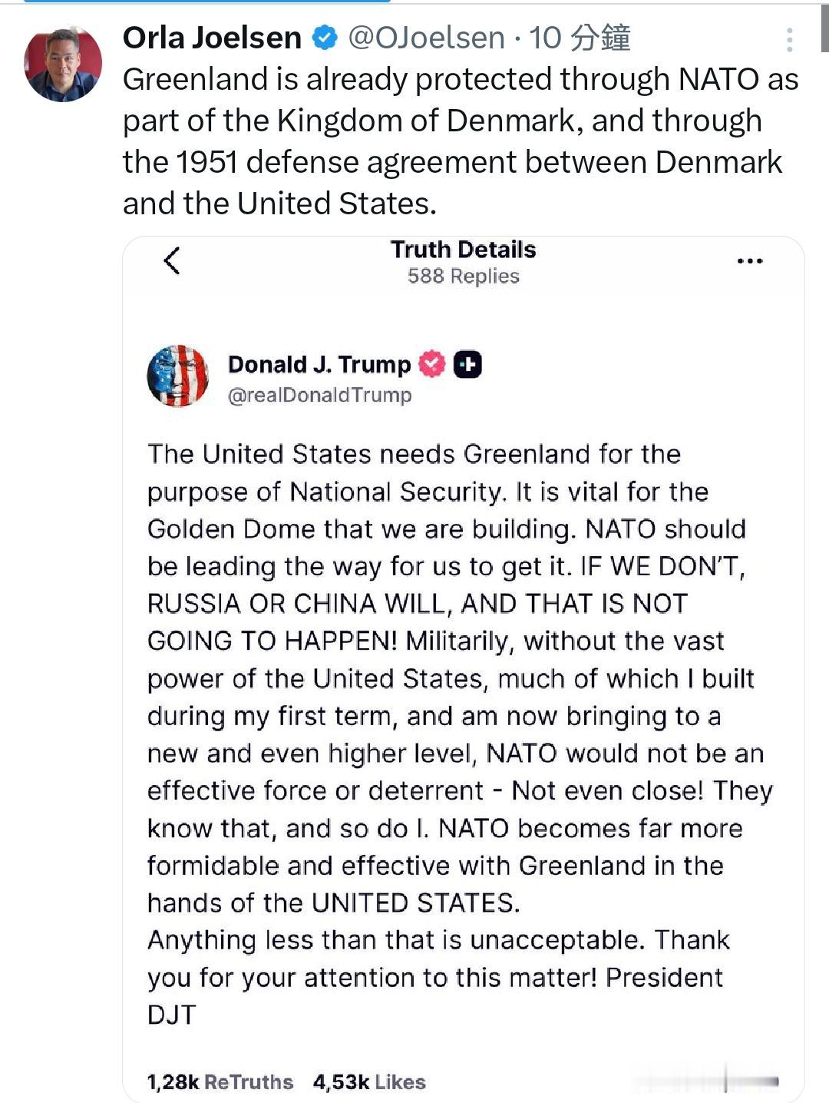
Task: Tap the back arrow in Truth Details header
Action: pos(172,260)
